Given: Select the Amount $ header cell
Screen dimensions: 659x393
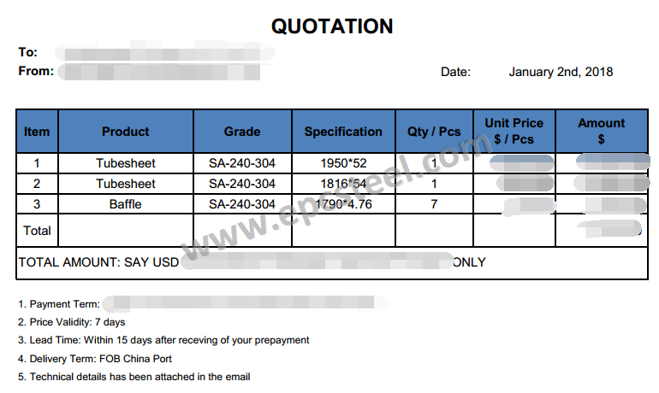Looking at the screenshot, I should [602, 132].
